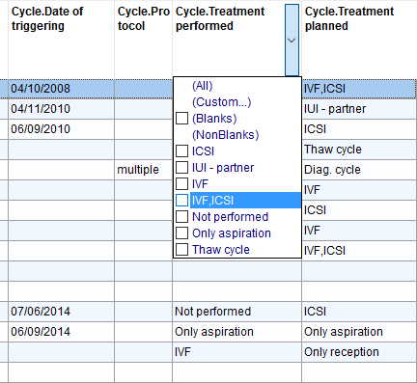Image resolution: width=417 pixels, height=383 pixels.
Task: Click the 'Diag. cycle' planned treatment cell
Action: pos(359,170)
